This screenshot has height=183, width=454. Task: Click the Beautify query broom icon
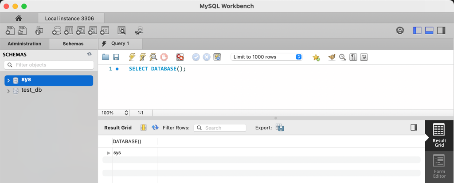[x=332, y=57]
